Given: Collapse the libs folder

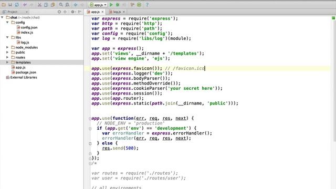Looking at the screenshot, I should click(7, 37).
